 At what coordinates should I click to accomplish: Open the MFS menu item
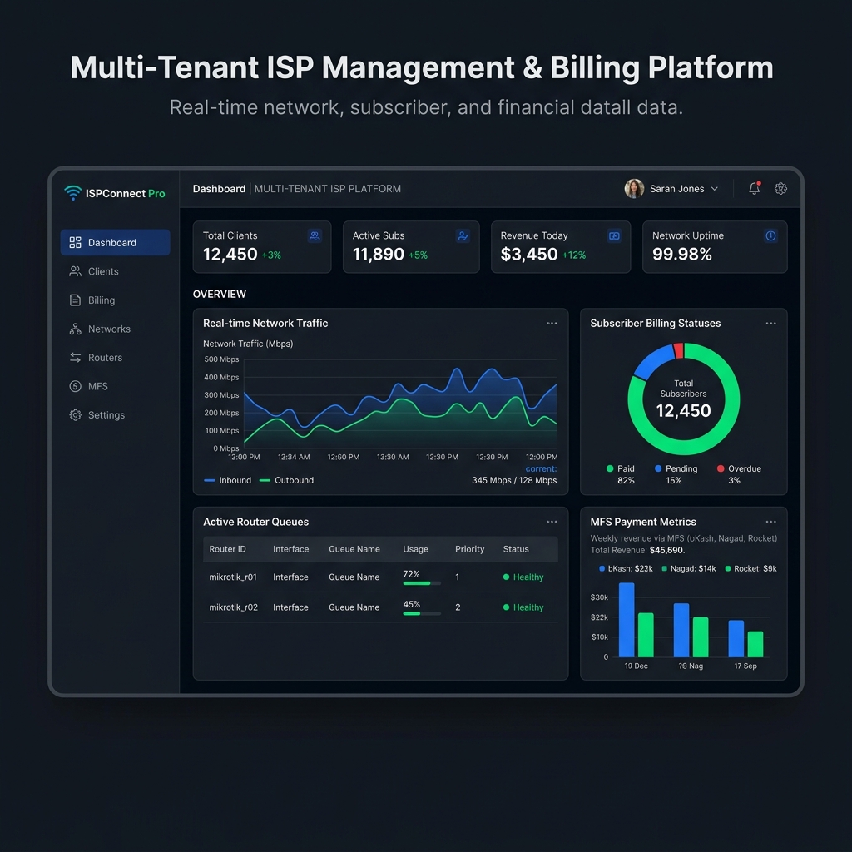[115, 386]
